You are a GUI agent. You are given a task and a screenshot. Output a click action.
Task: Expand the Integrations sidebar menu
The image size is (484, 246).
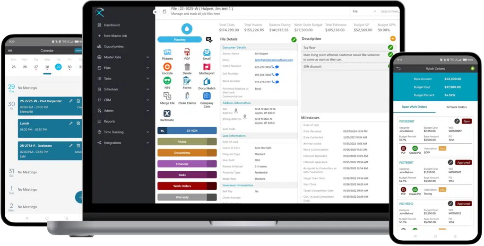147,143
